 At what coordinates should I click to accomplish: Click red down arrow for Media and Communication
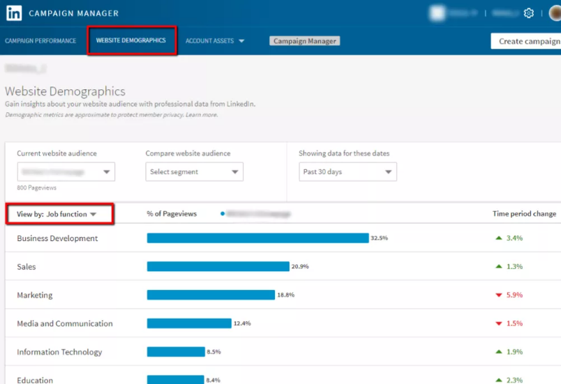point(498,324)
